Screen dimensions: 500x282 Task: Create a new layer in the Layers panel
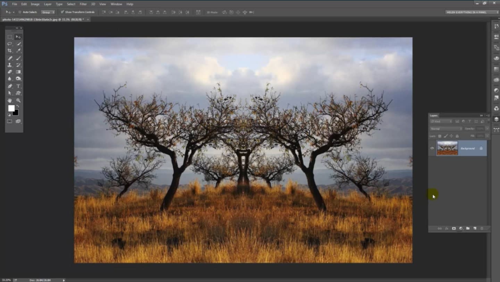click(x=474, y=229)
